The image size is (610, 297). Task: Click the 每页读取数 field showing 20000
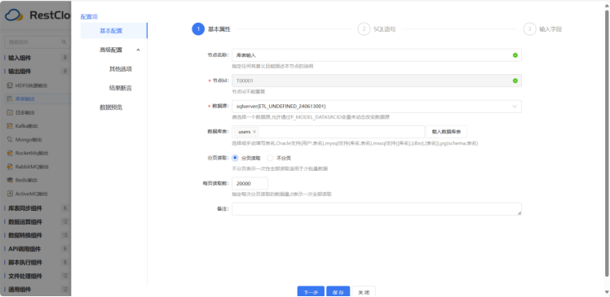[x=250, y=184]
